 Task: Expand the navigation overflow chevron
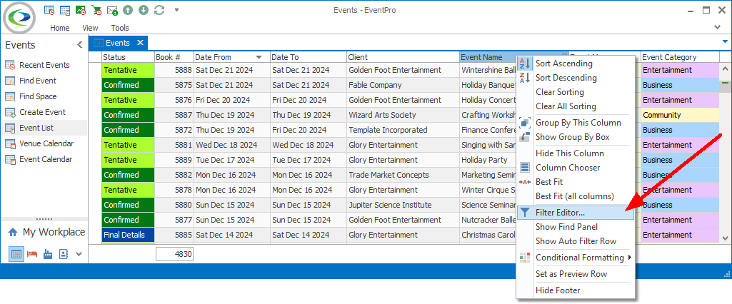tap(79, 254)
